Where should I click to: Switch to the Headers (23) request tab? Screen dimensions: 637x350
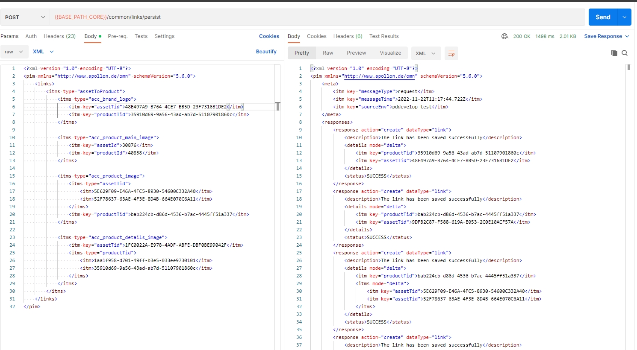pos(59,36)
